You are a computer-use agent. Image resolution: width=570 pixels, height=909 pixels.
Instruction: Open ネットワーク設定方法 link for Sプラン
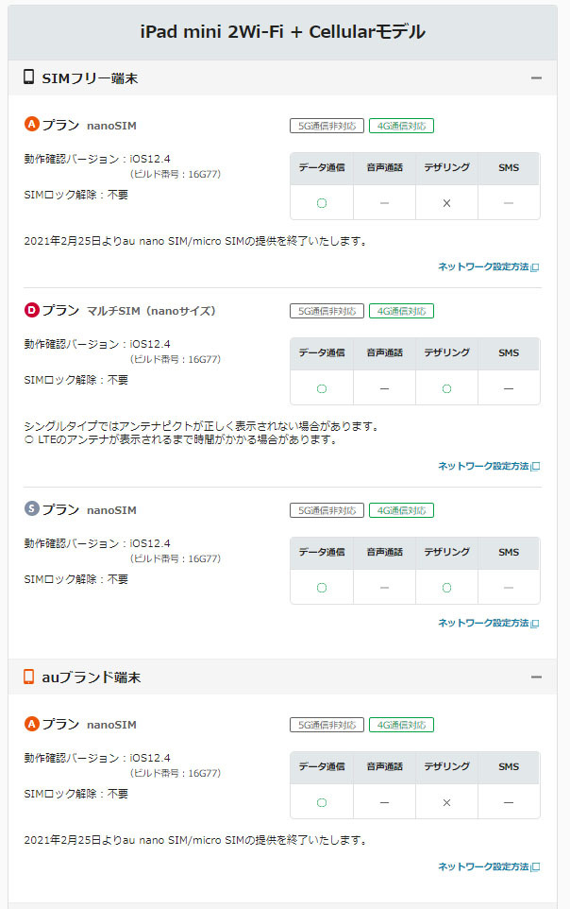pyautogui.click(x=482, y=623)
